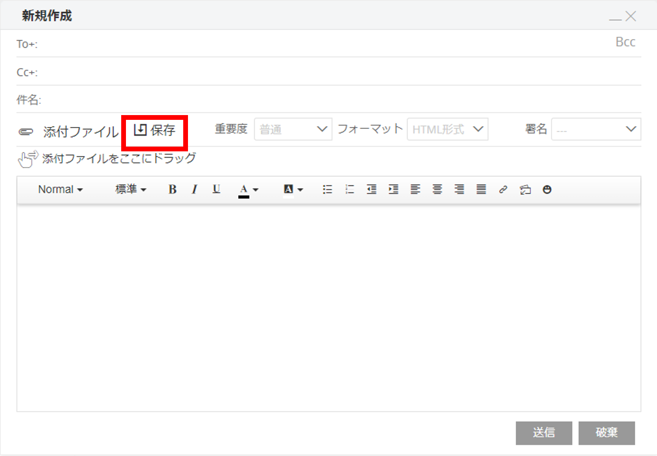Click into the Cc address field

340,72
